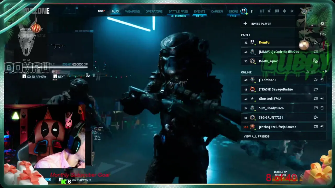Click the join icon on Ghosted1874U row
Image resolution: width=335 pixels, height=188 pixels.
(x=322, y=99)
